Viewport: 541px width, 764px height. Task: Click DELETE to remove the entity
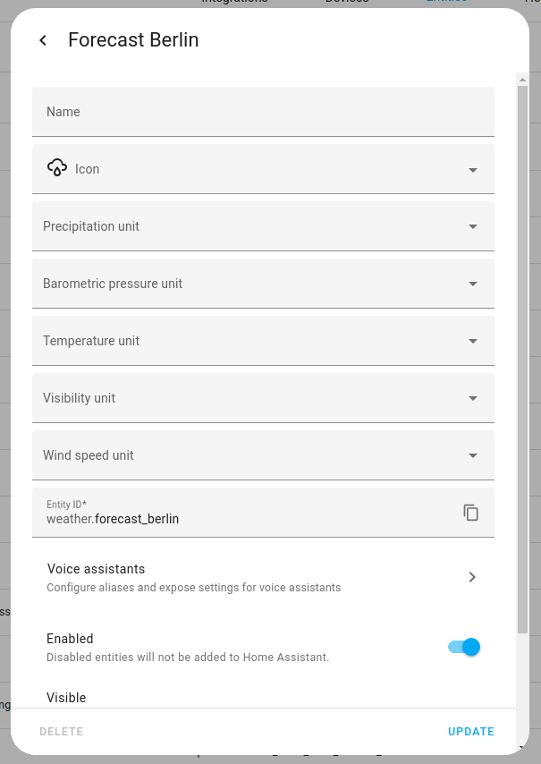[61, 731]
